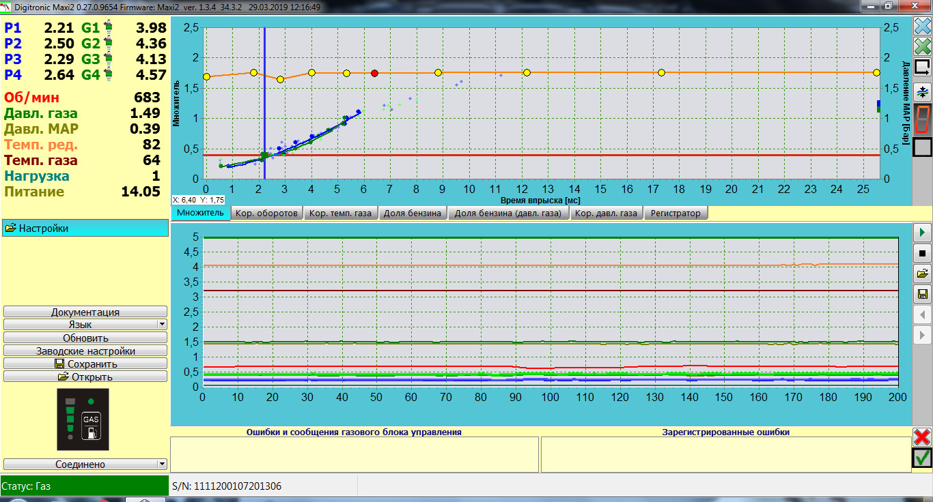This screenshot has width=933, height=502.
Task: Click the Открыть button
Action: click(85, 376)
